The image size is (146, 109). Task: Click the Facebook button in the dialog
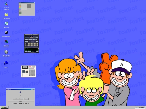point(15,99)
